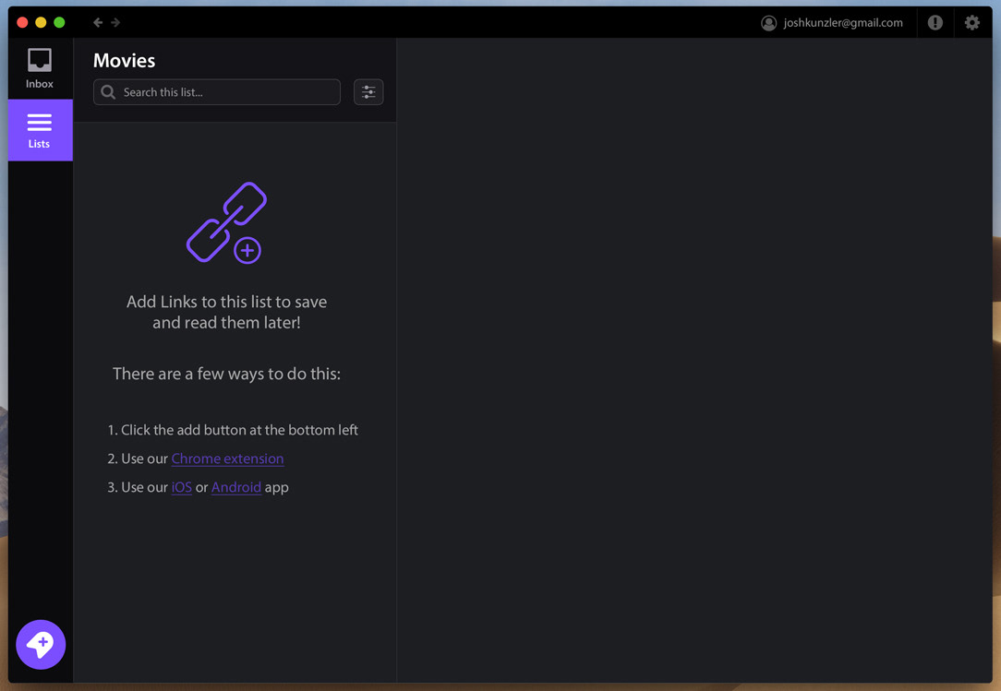Open the Android app link
The height and width of the screenshot is (691, 1001).
[x=236, y=487]
